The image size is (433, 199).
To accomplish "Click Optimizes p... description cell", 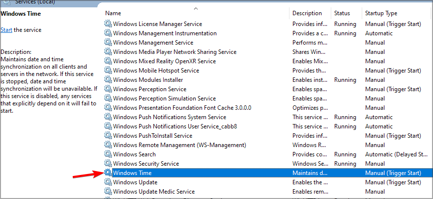I will point(310,108).
